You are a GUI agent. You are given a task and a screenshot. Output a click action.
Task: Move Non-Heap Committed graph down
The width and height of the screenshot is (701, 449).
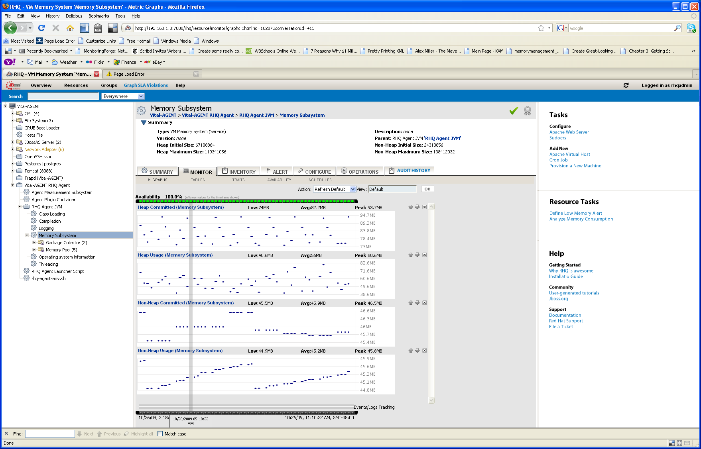point(417,303)
